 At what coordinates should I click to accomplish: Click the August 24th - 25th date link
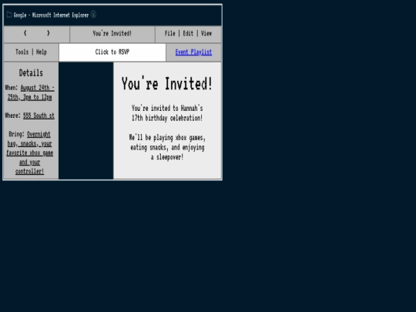pyautogui.click(x=31, y=92)
